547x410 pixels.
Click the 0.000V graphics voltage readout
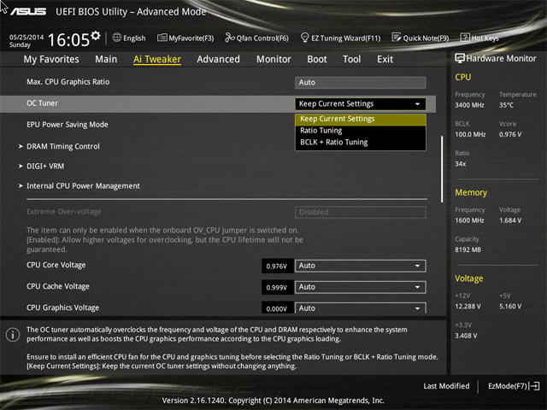pos(277,308)
